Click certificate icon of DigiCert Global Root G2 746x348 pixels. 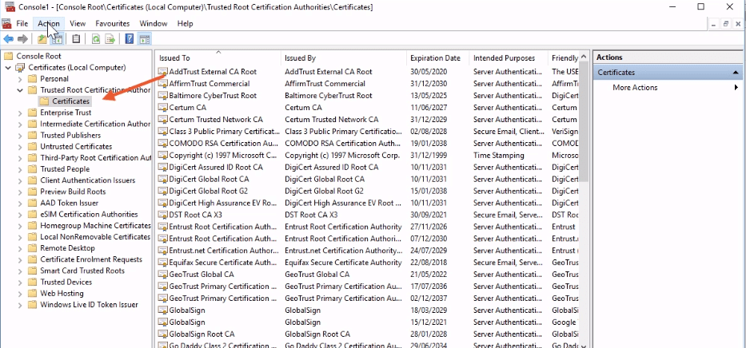point(163,191)
